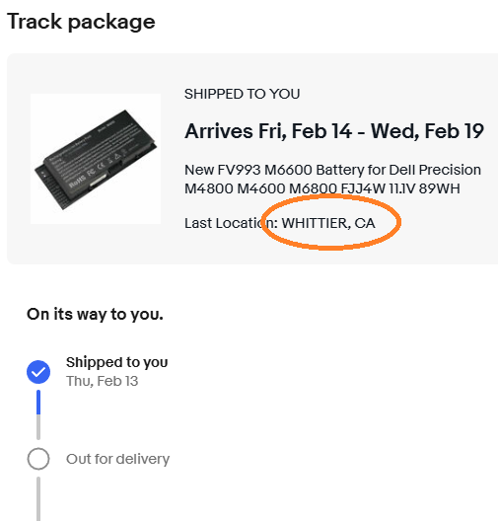Image resolution: width=498 pixels, height=521 pixels.
Task: Click the gray line below Out for delivery
Action: point(38,498)
